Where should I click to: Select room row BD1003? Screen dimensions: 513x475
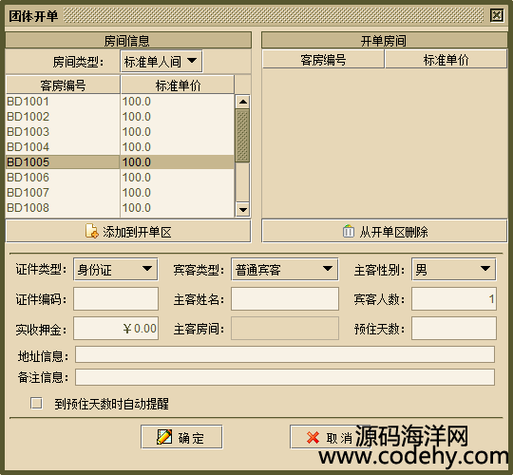point(120,132)
